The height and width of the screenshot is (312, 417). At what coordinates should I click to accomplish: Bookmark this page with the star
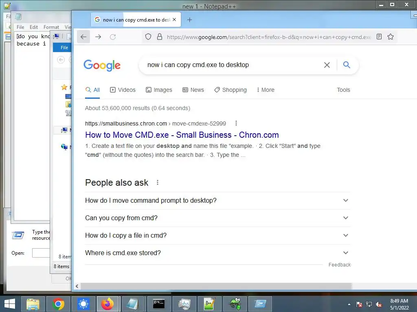click(391, 37)
